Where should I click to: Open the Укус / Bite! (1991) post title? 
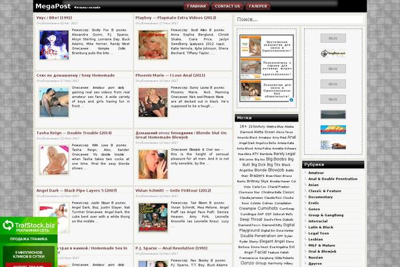point(54,17)
